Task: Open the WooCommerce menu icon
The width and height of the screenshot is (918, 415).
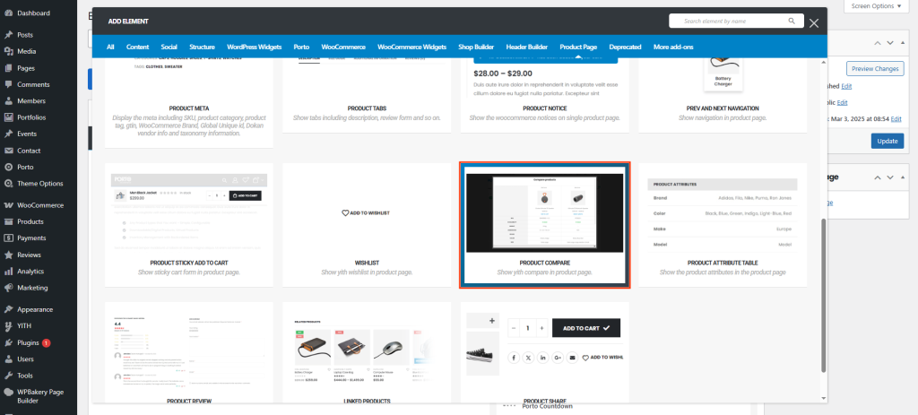Action: 8,205
